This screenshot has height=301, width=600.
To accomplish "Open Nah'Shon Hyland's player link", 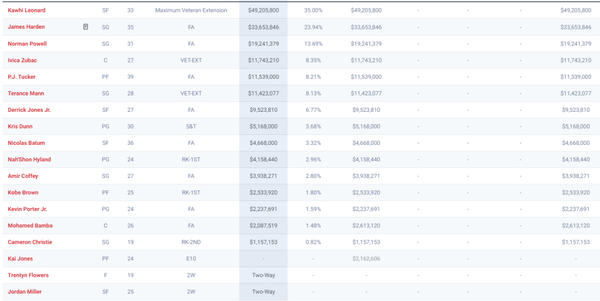I will tap(29, 159).
